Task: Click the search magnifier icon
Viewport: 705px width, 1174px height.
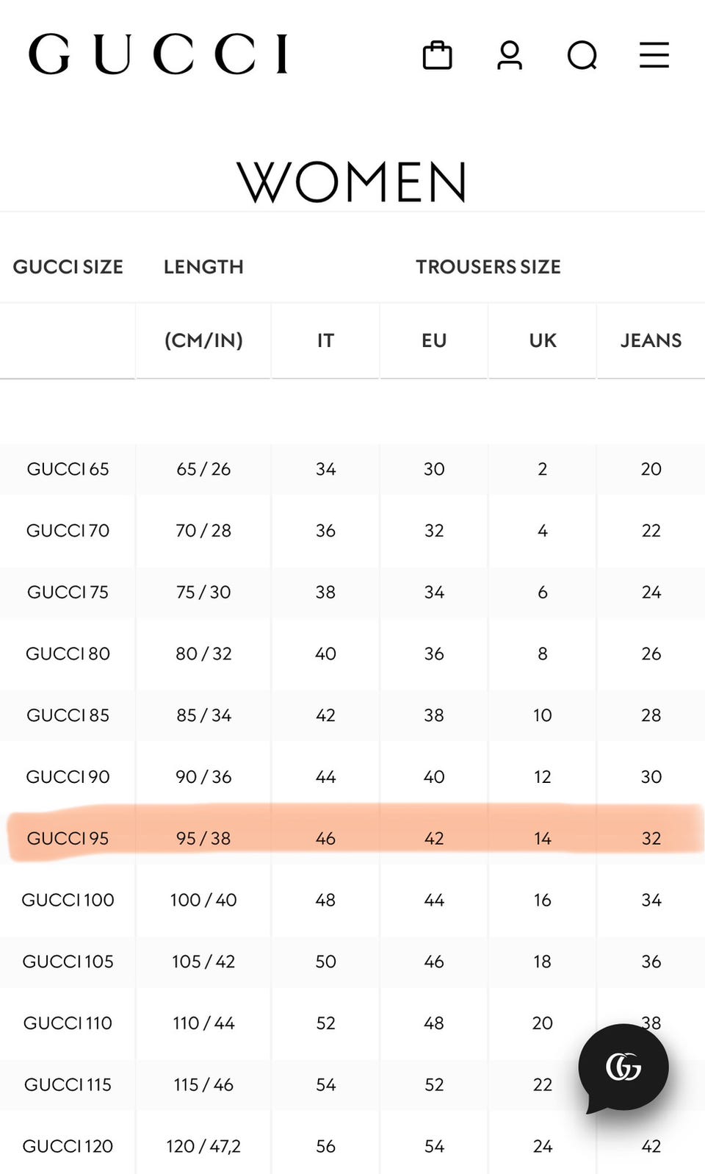Action: coord(582,55)
